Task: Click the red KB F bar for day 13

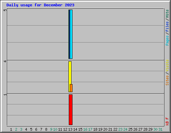Action: click(x=70, y=110)
